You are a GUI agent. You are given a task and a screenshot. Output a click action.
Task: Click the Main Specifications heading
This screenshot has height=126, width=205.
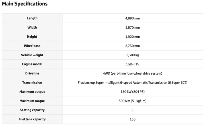25,4
